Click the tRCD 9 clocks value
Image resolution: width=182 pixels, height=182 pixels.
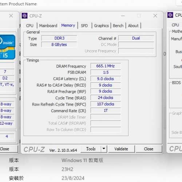pos(106,85)
